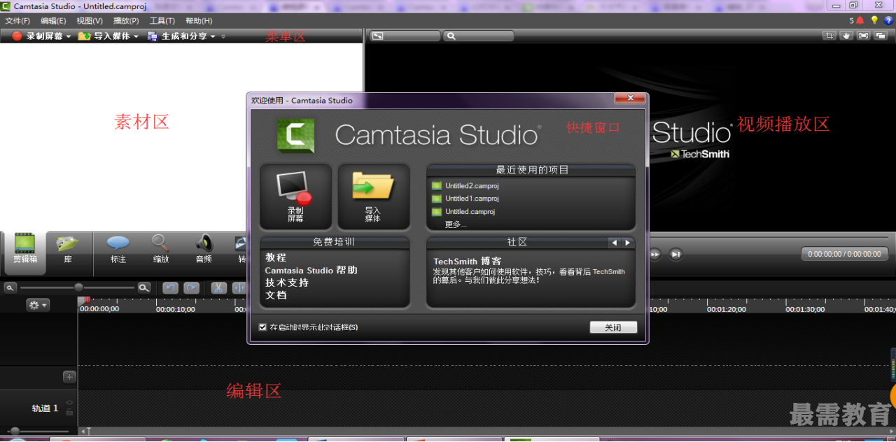Open the 教程 tutorials link
Image resolution: width=896 pixels, height=442 pixels.
tap(276, 257)
